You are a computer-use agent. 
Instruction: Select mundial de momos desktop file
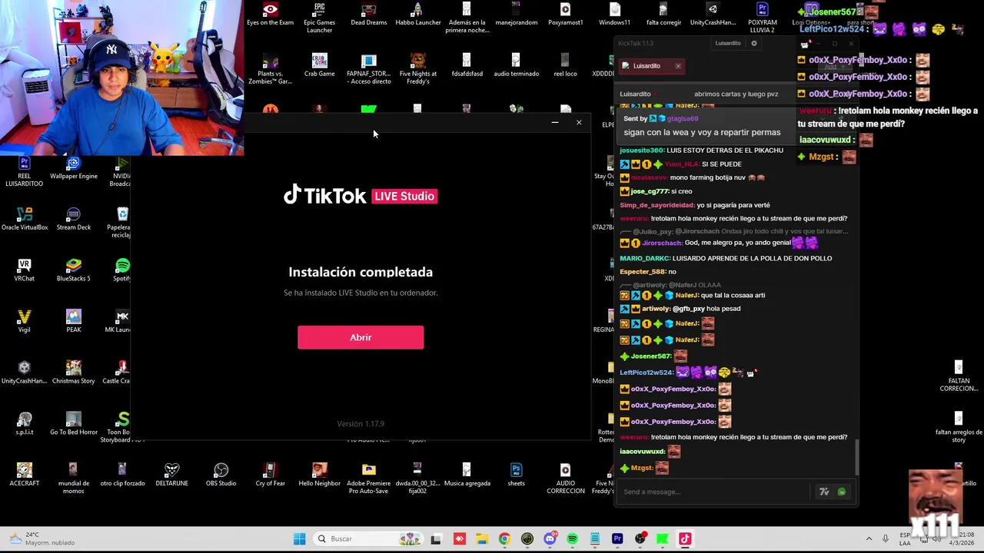[73, 478]
